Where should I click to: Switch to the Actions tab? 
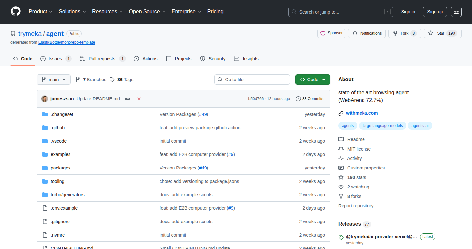point(146,59)
